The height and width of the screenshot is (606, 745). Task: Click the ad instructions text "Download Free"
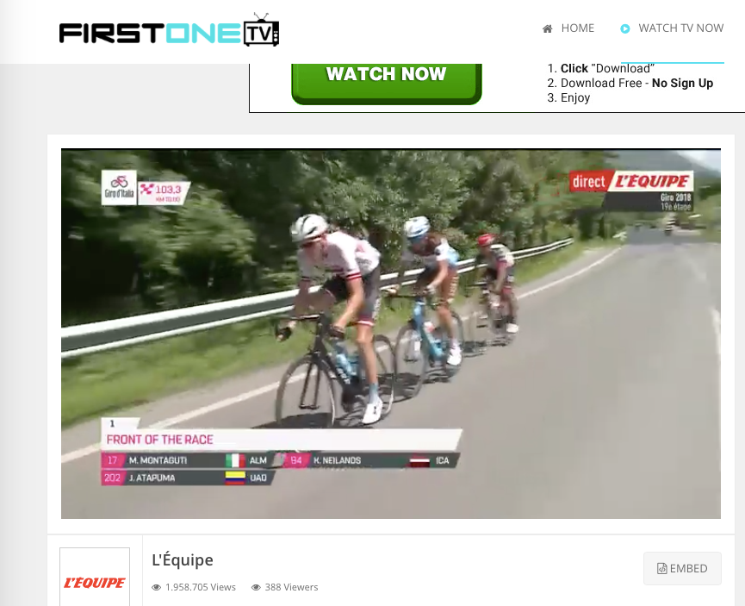click(x=601, y=84)
